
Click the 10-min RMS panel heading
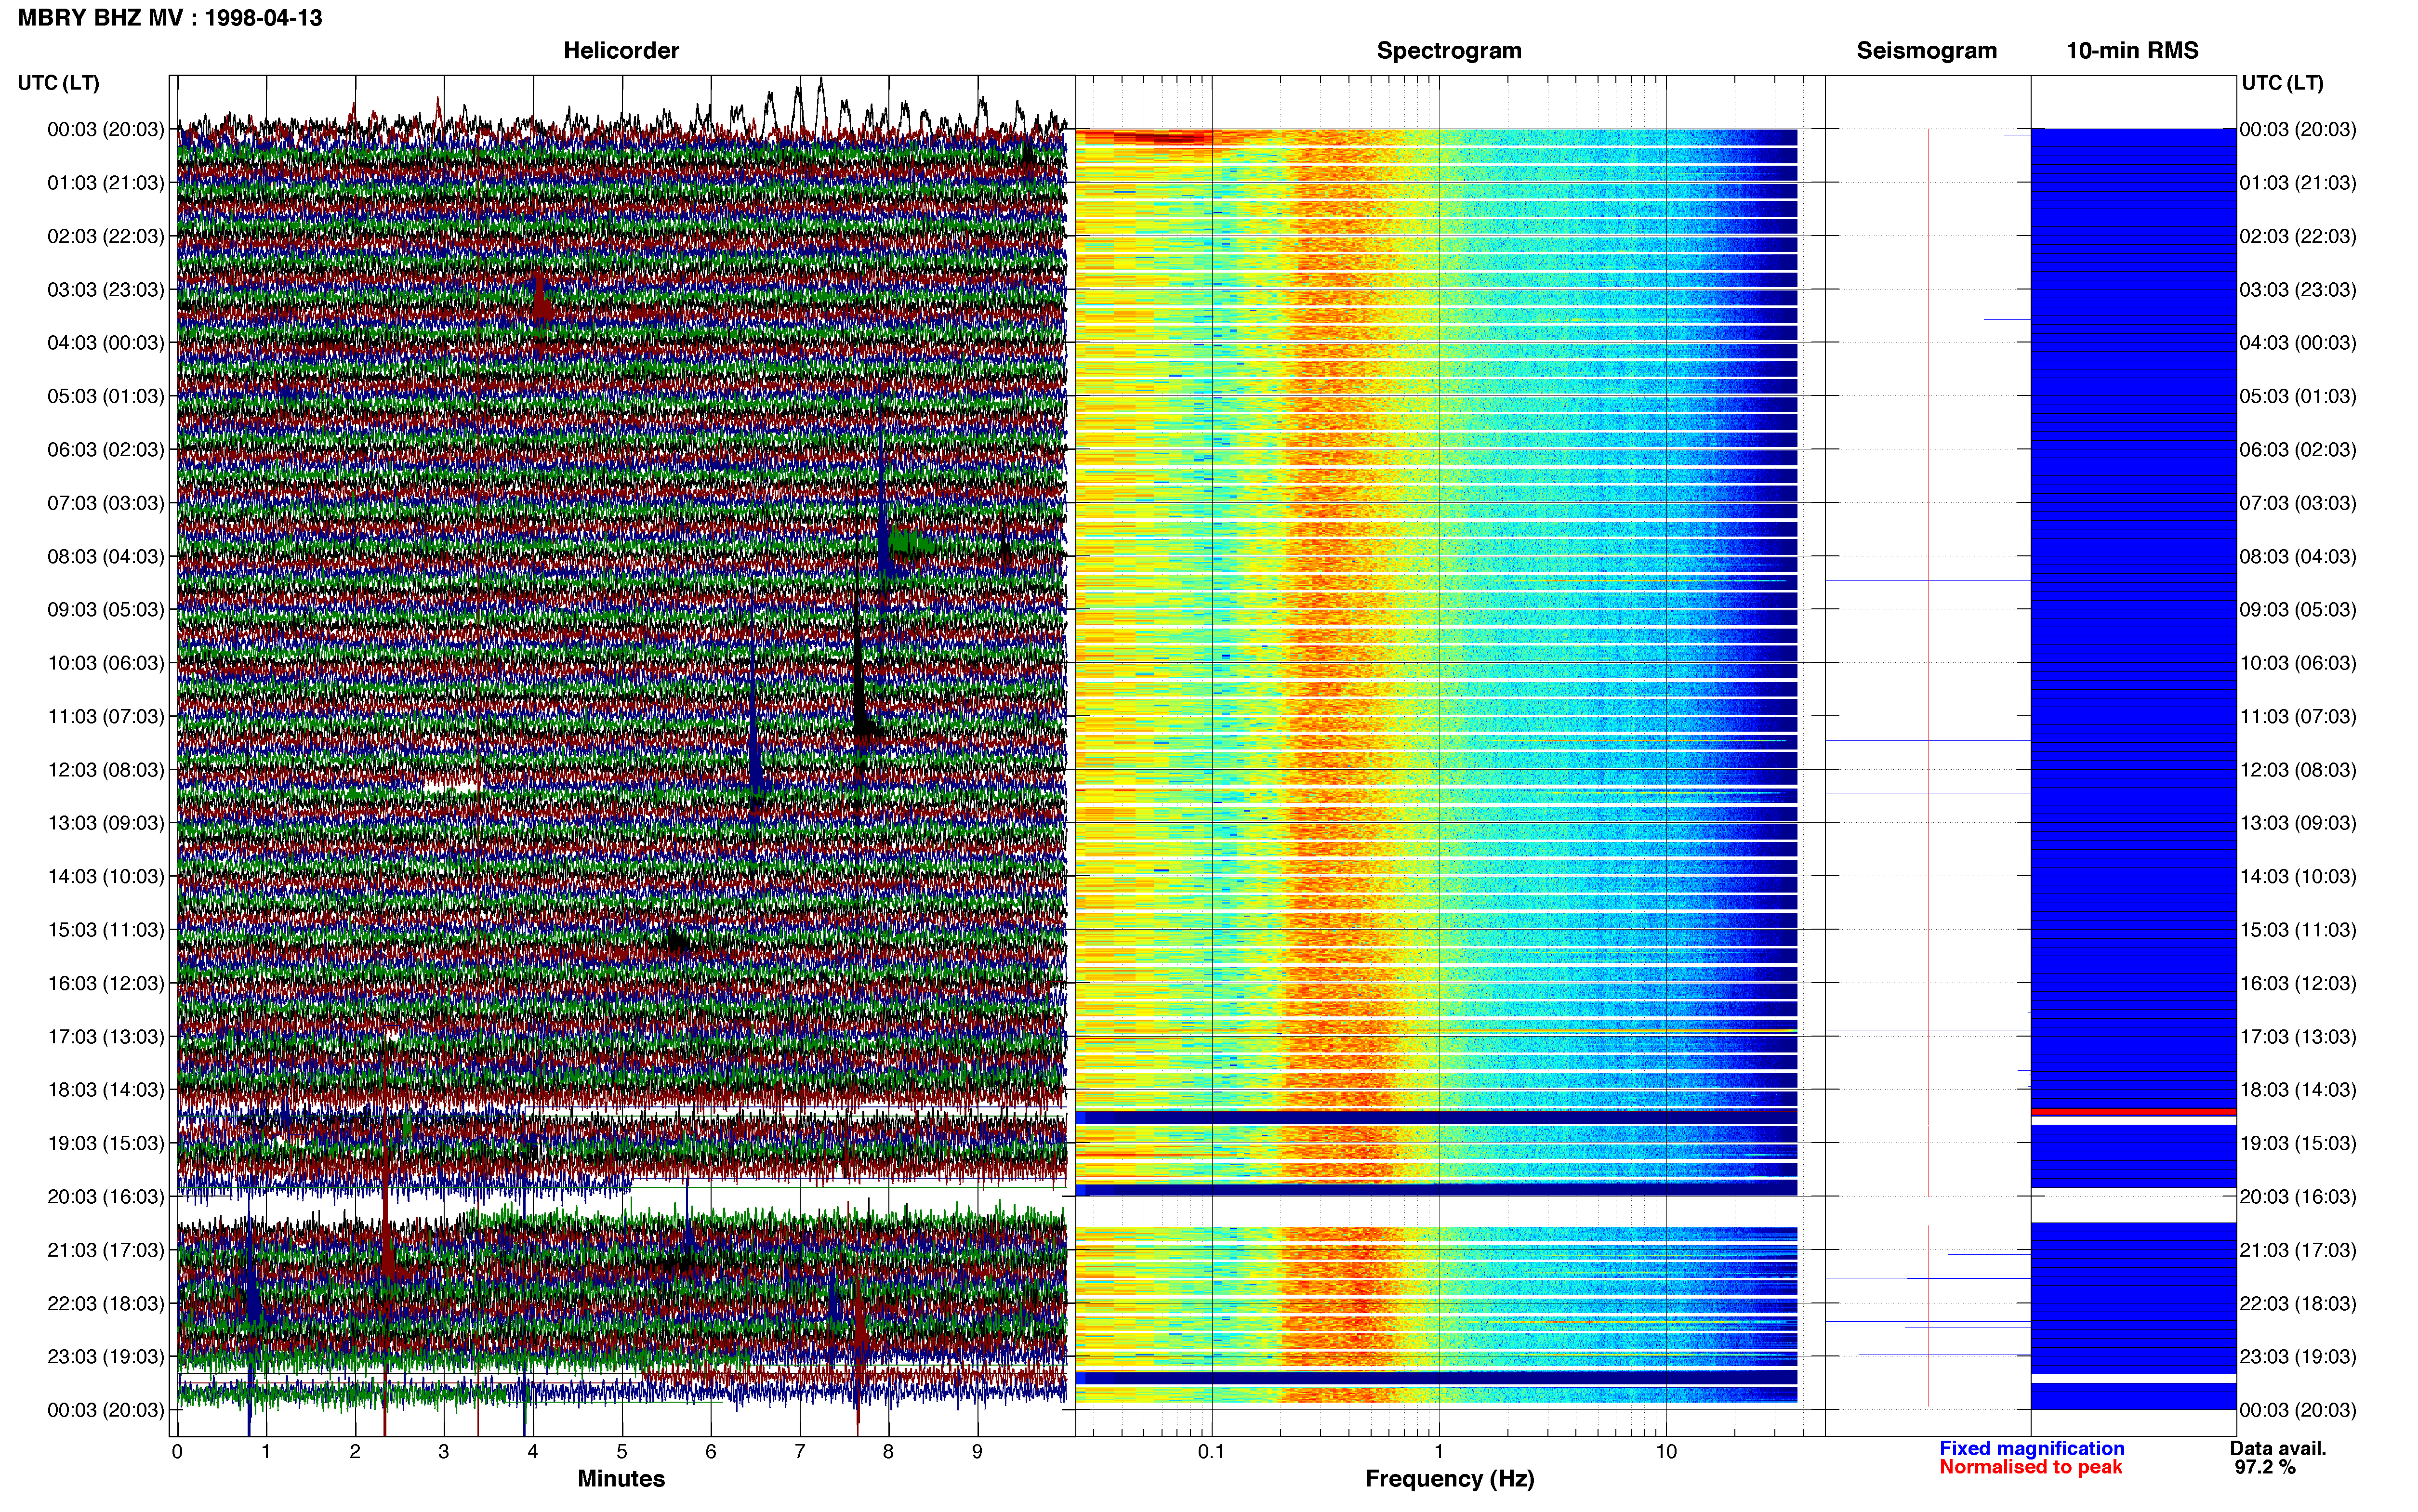point(2132,51)
